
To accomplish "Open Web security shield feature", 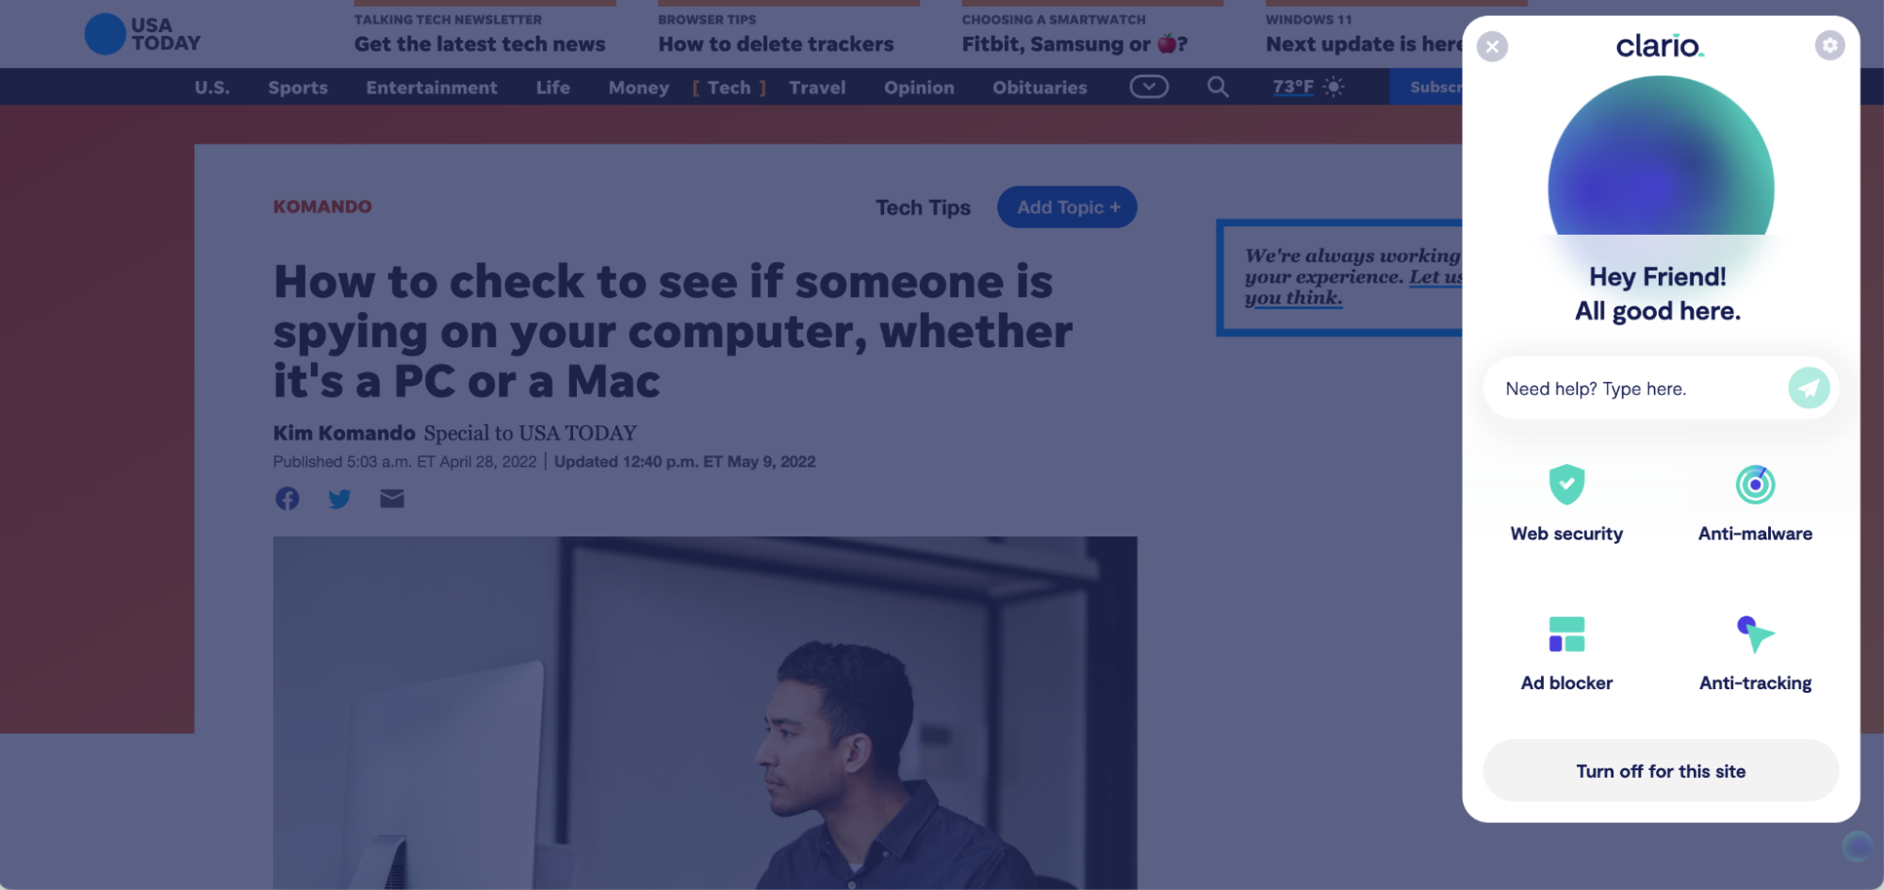I will click(1566, 503).
